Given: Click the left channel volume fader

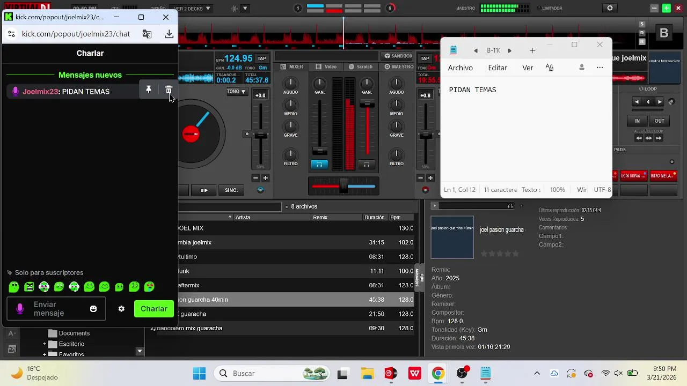Looking at the screenshot, I should 319,151.
